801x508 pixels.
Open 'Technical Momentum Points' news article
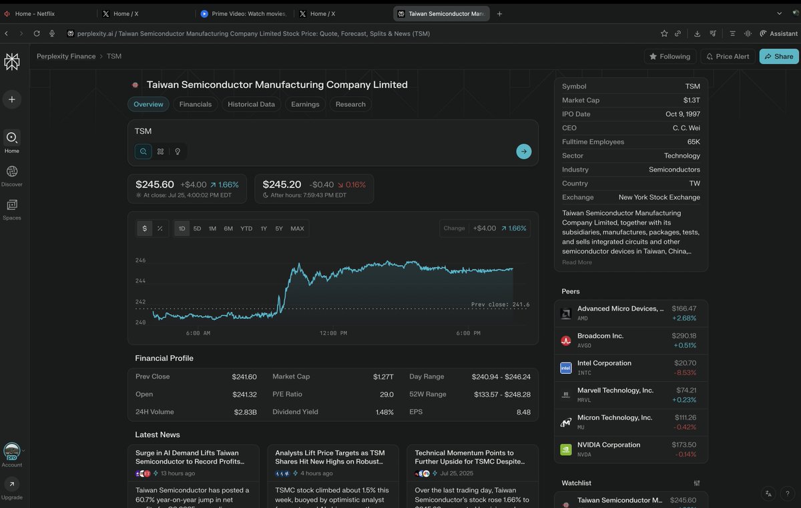pos(473,477)
